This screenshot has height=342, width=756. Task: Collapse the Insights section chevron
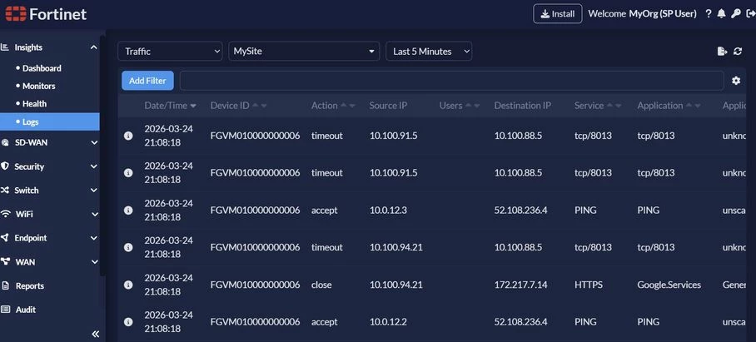click(93, 47)
